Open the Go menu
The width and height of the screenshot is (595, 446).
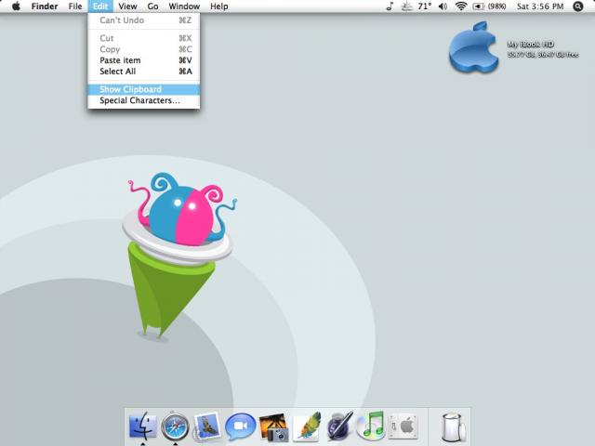click(x=152, y=7)
